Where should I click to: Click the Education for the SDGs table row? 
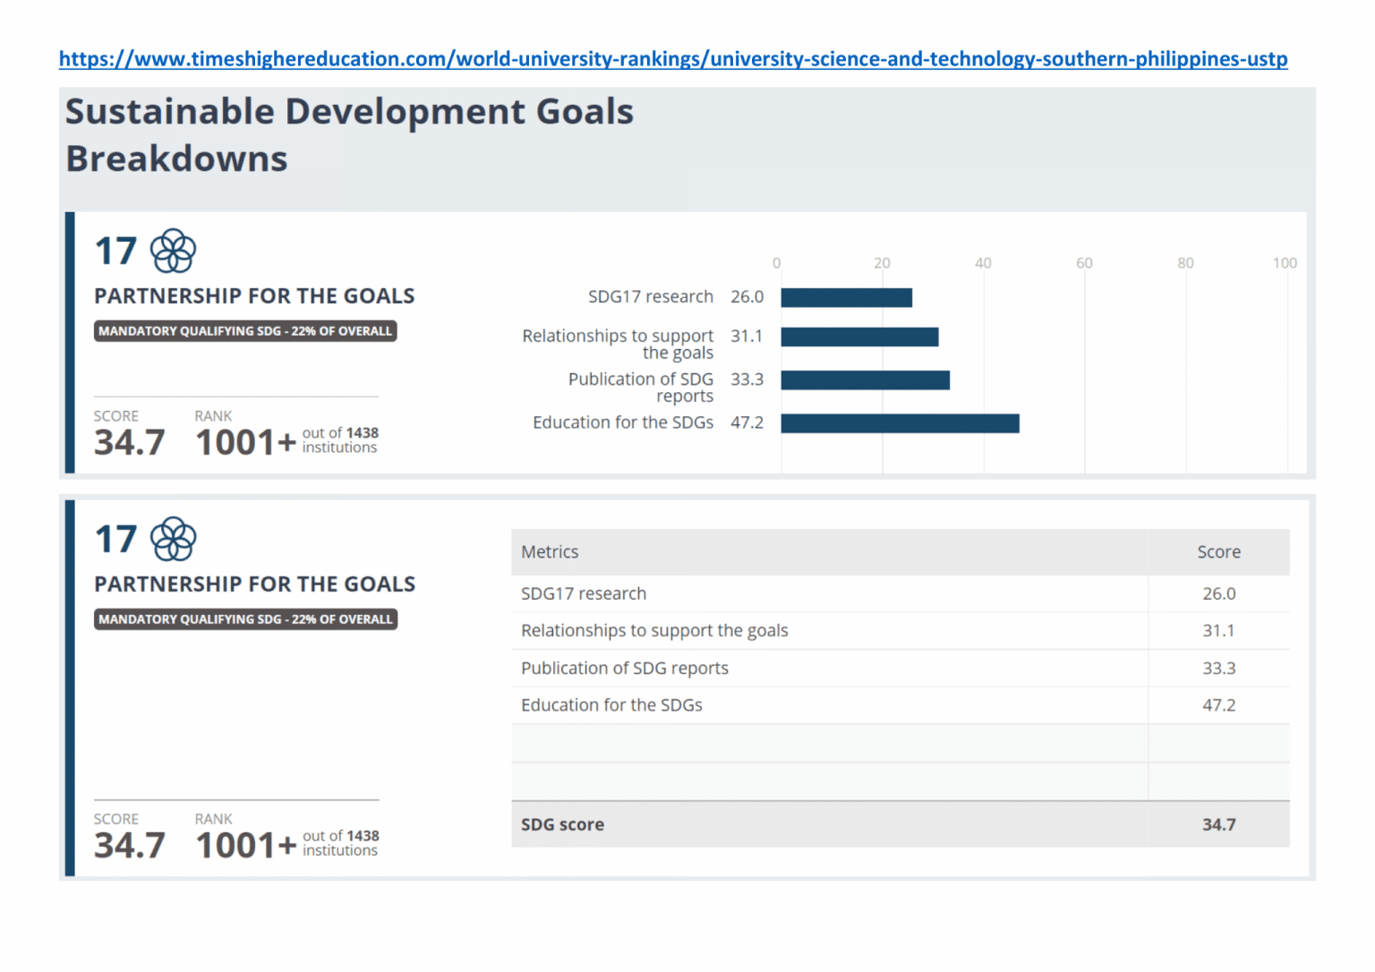pos(611,705)
